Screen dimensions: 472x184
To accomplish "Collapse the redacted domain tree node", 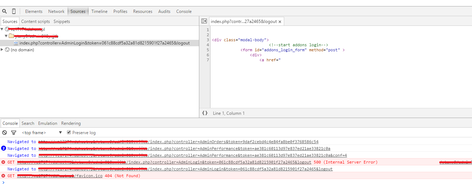I will coord(2,29).
